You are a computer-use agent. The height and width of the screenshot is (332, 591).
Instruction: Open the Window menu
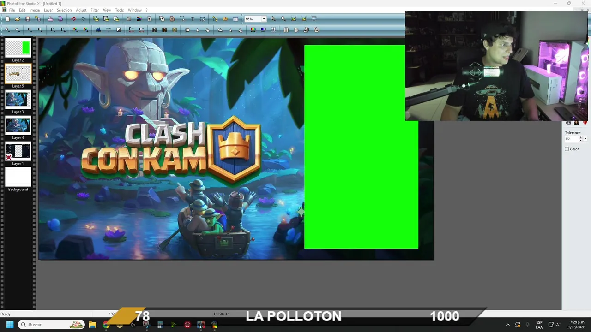[135, 10]
